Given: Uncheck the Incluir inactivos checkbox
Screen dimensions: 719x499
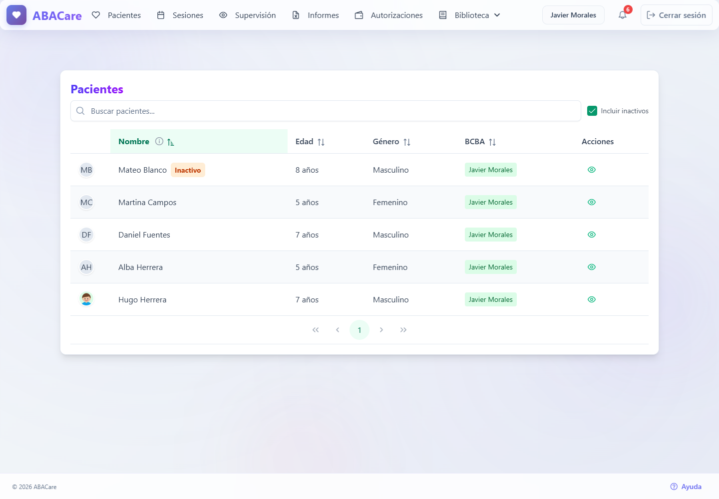Looking at the screenshot, I should click(x=592, y=111).
